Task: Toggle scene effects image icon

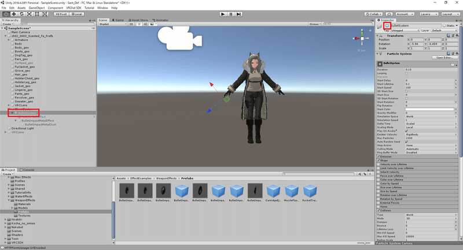Action: click(x=152, y=24)
